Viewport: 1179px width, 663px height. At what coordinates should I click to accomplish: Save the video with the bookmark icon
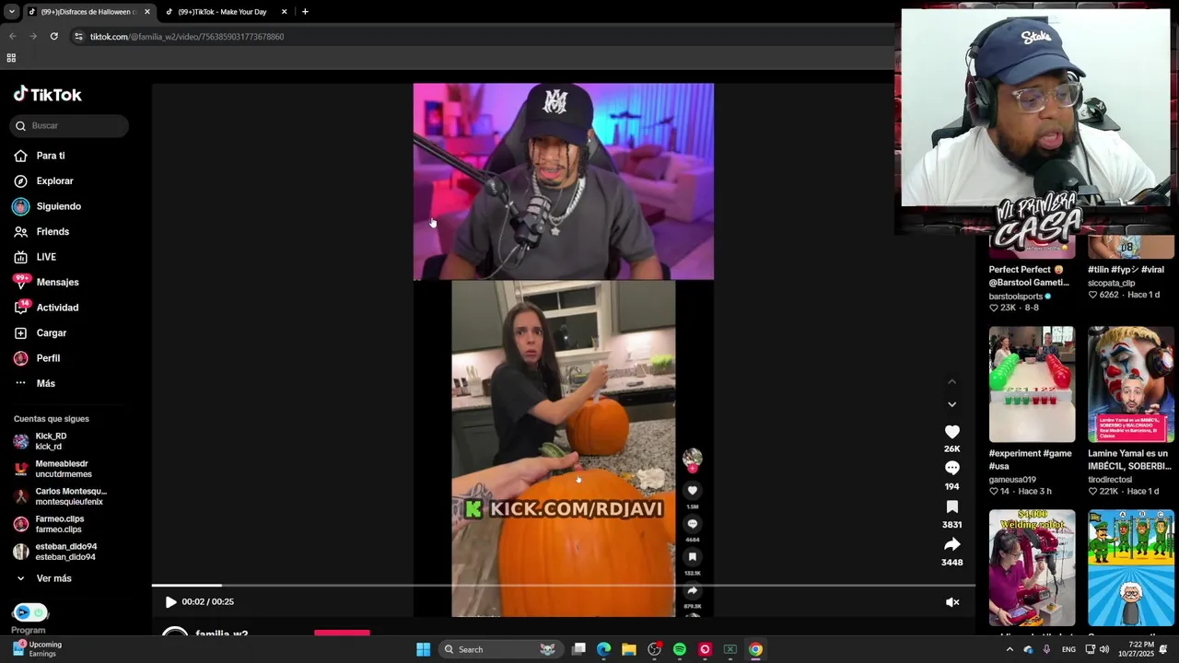point(951,507)
